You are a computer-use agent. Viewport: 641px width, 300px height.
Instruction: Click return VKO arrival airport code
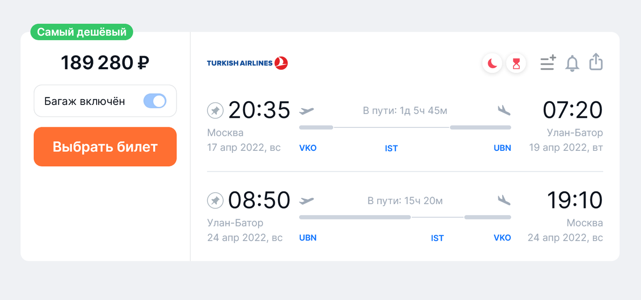[x=502, y=238]
